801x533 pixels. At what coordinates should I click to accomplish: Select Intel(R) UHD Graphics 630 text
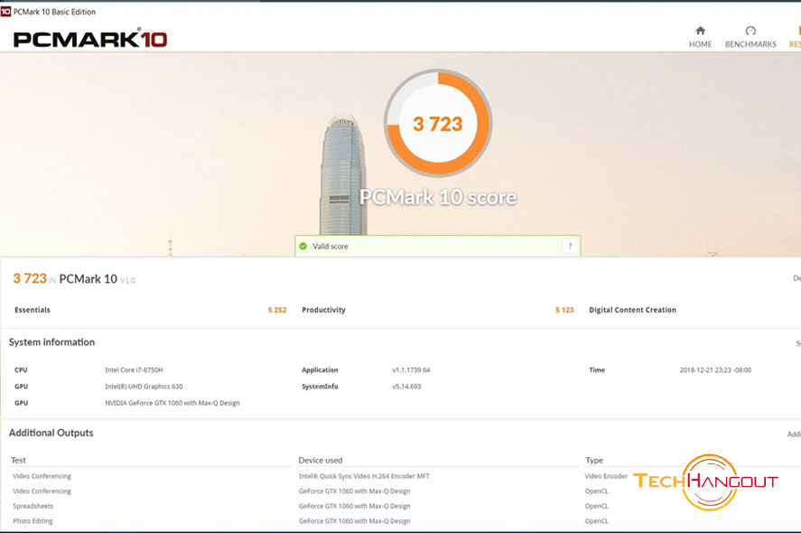click(144, 387)
